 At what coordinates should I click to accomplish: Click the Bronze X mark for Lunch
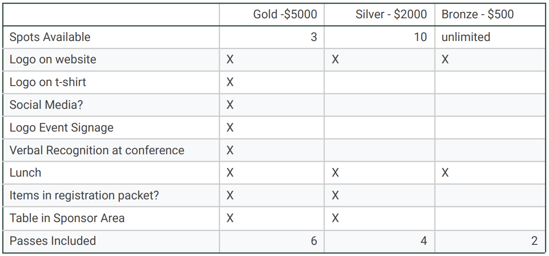tap(445, 173)
